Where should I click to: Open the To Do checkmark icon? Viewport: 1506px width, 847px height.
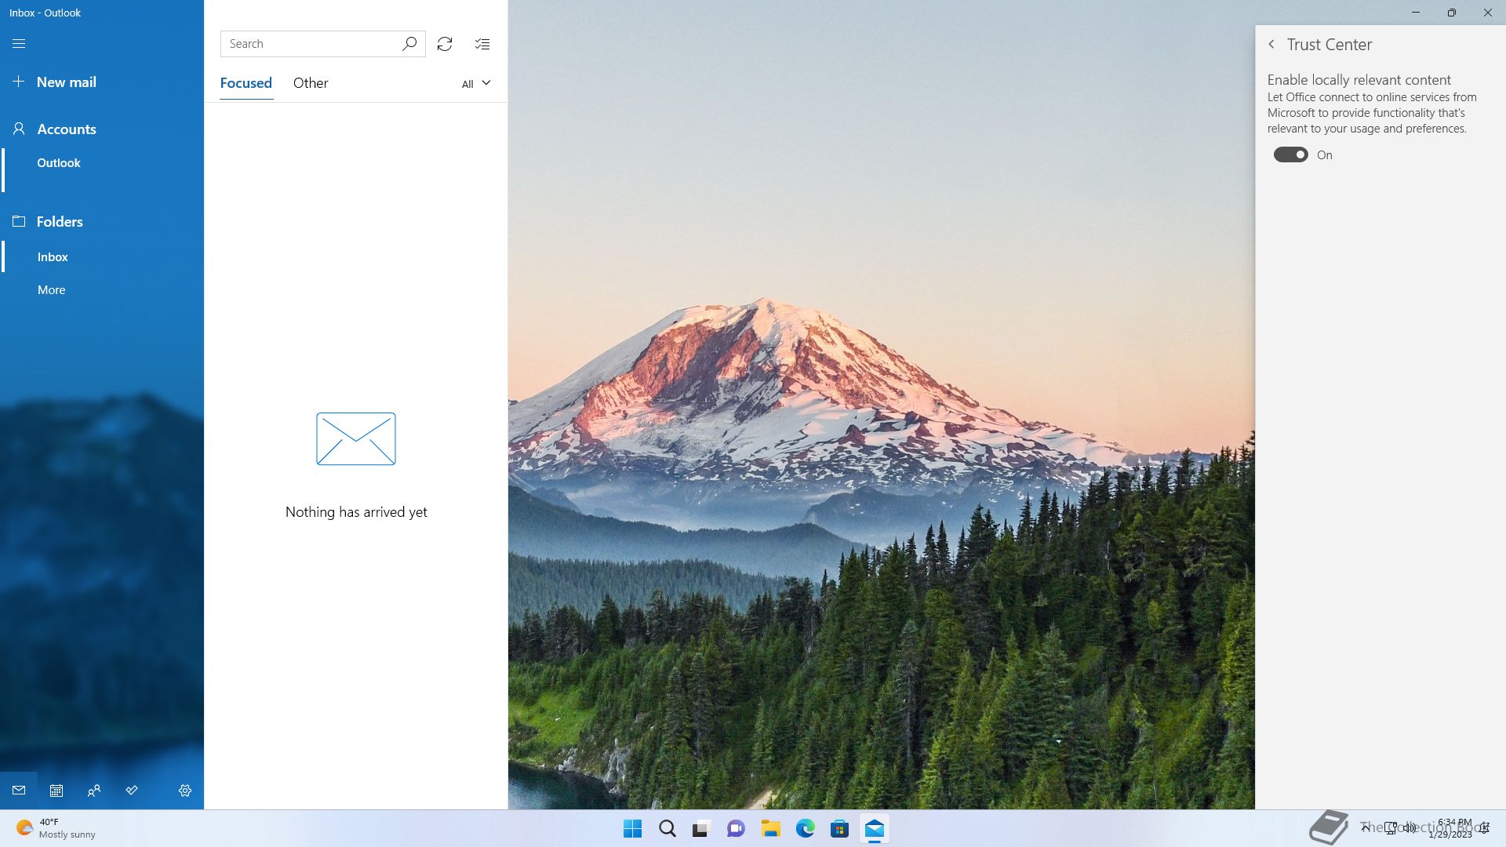tap(132, 791)
